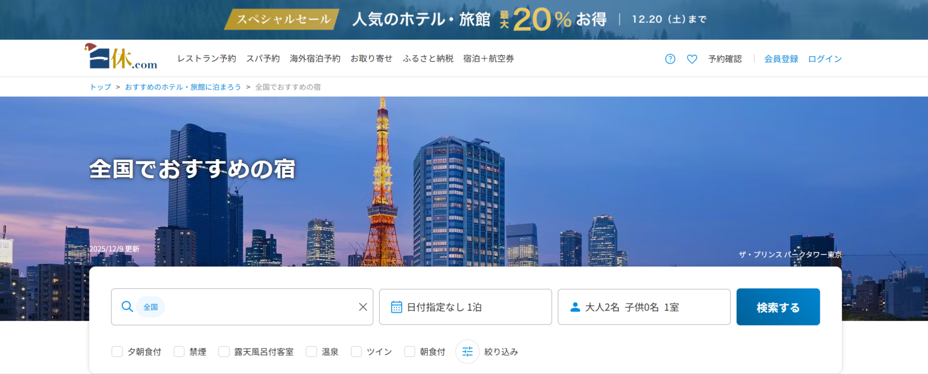
Task: Open the help question mark icon
Action: pyautogui.click(x=670, y=59)
